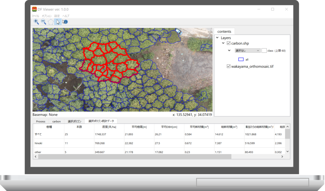Screen dimensions: 325x191
Task: Tick the empty class checkbox
Action: pyautogui.click(x=264, y=50)
